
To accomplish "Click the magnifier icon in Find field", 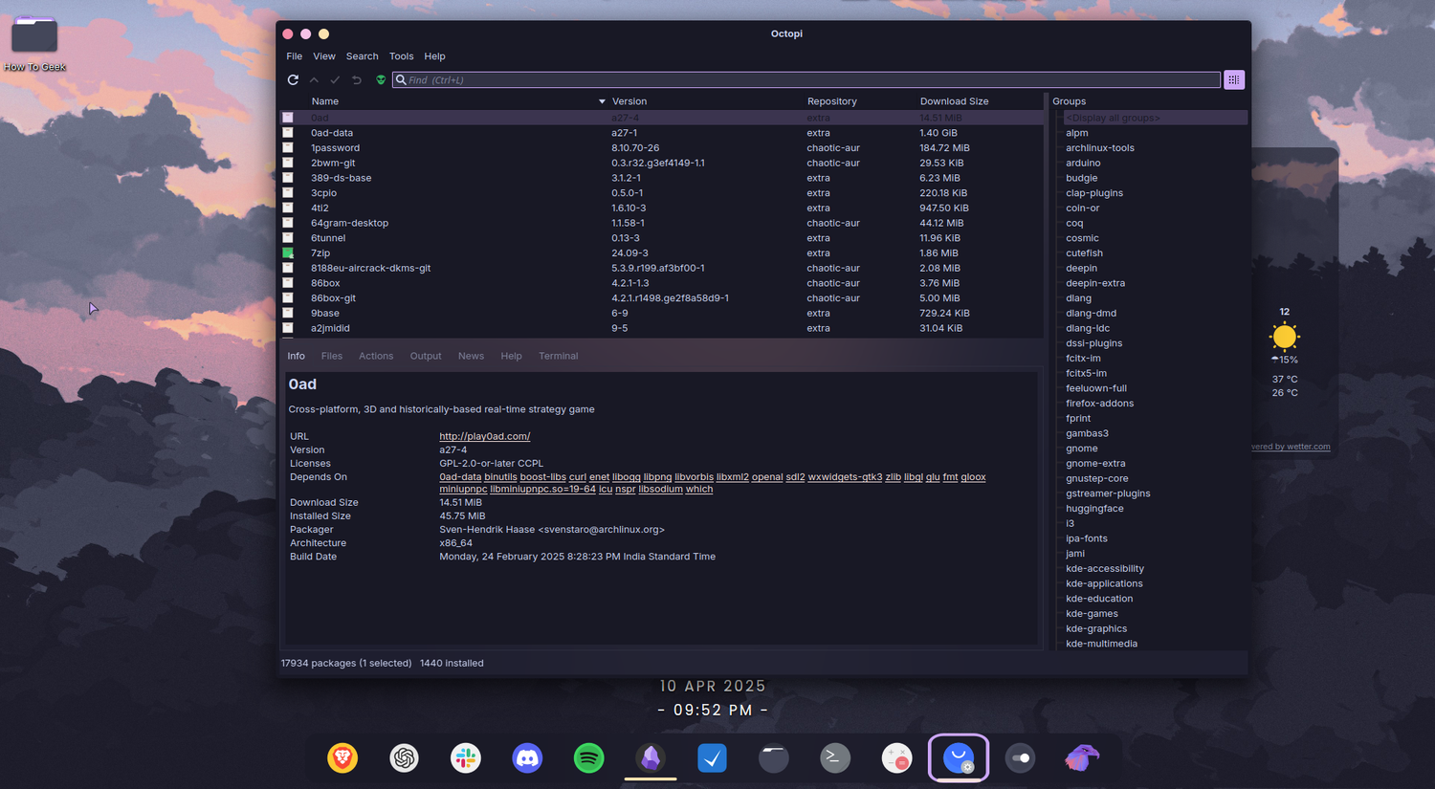I will [x=401, y=80].
